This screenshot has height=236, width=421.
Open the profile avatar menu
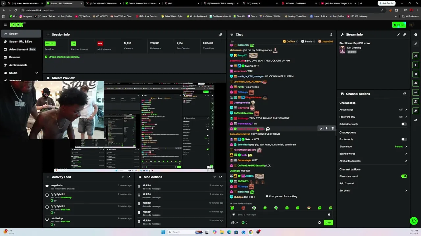pos(411,25)
